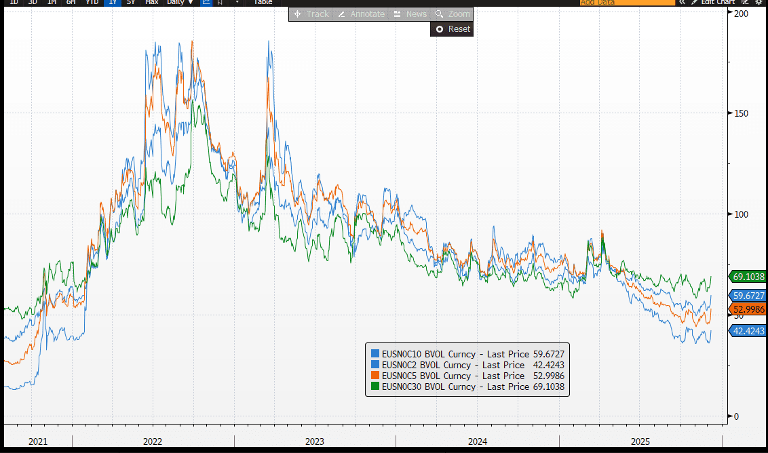768x453 pixels.
Task: Select the Max time range
Action: coord(152,2)
